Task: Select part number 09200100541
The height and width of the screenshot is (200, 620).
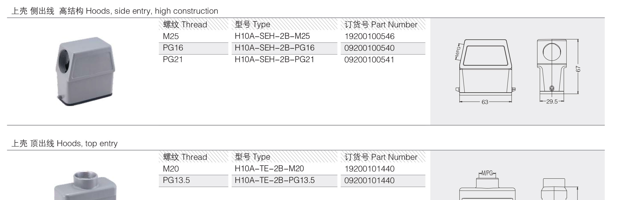Action: coord(369,60)
